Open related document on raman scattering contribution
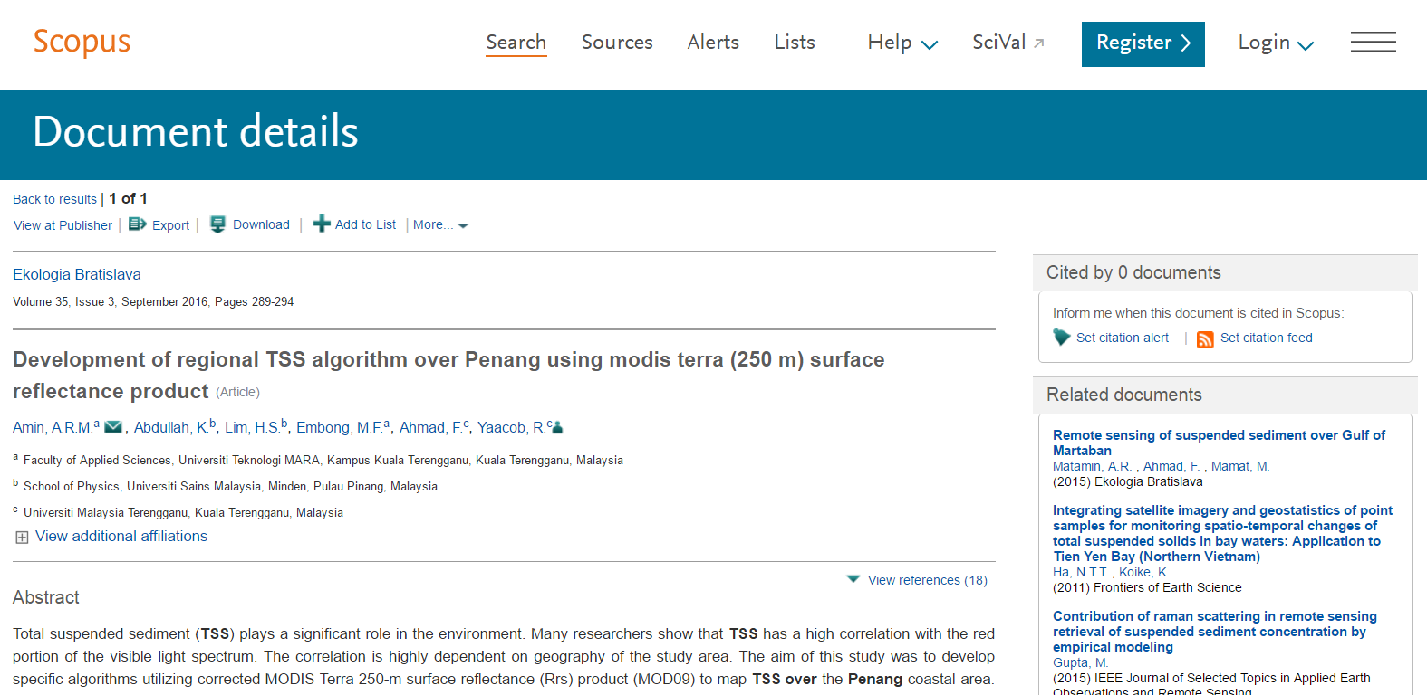 pos(1214,632)
